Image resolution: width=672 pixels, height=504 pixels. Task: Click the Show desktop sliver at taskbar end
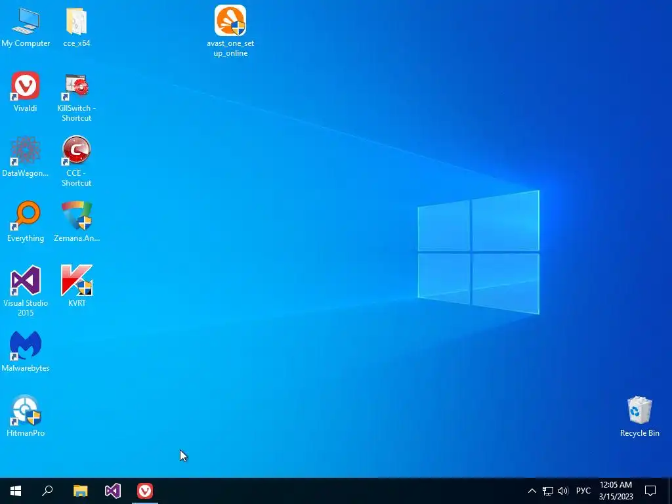pyautogui.click(x=670, y=491)
